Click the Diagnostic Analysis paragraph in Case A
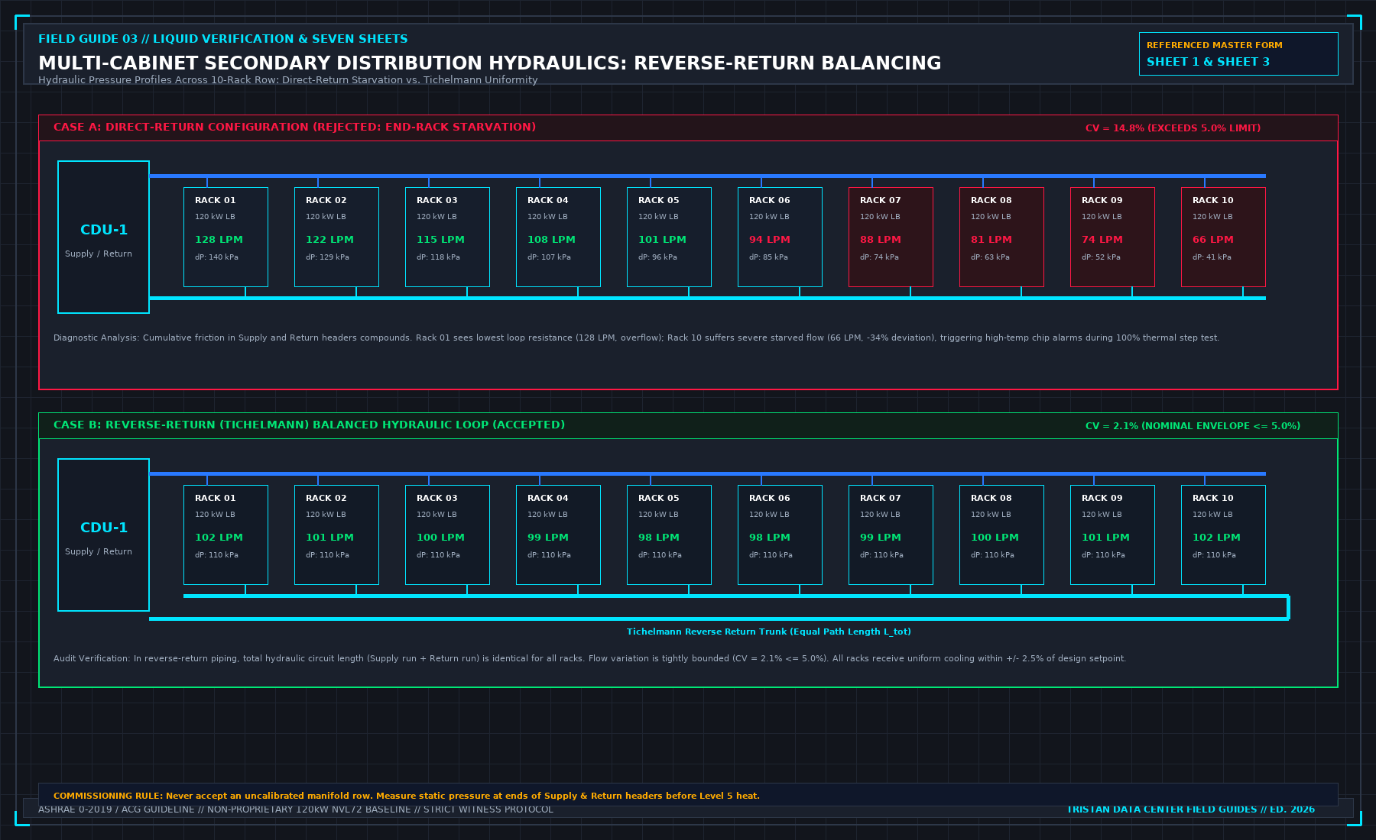1376x840 pixels. pyautogui.click(x=636, y=338)
